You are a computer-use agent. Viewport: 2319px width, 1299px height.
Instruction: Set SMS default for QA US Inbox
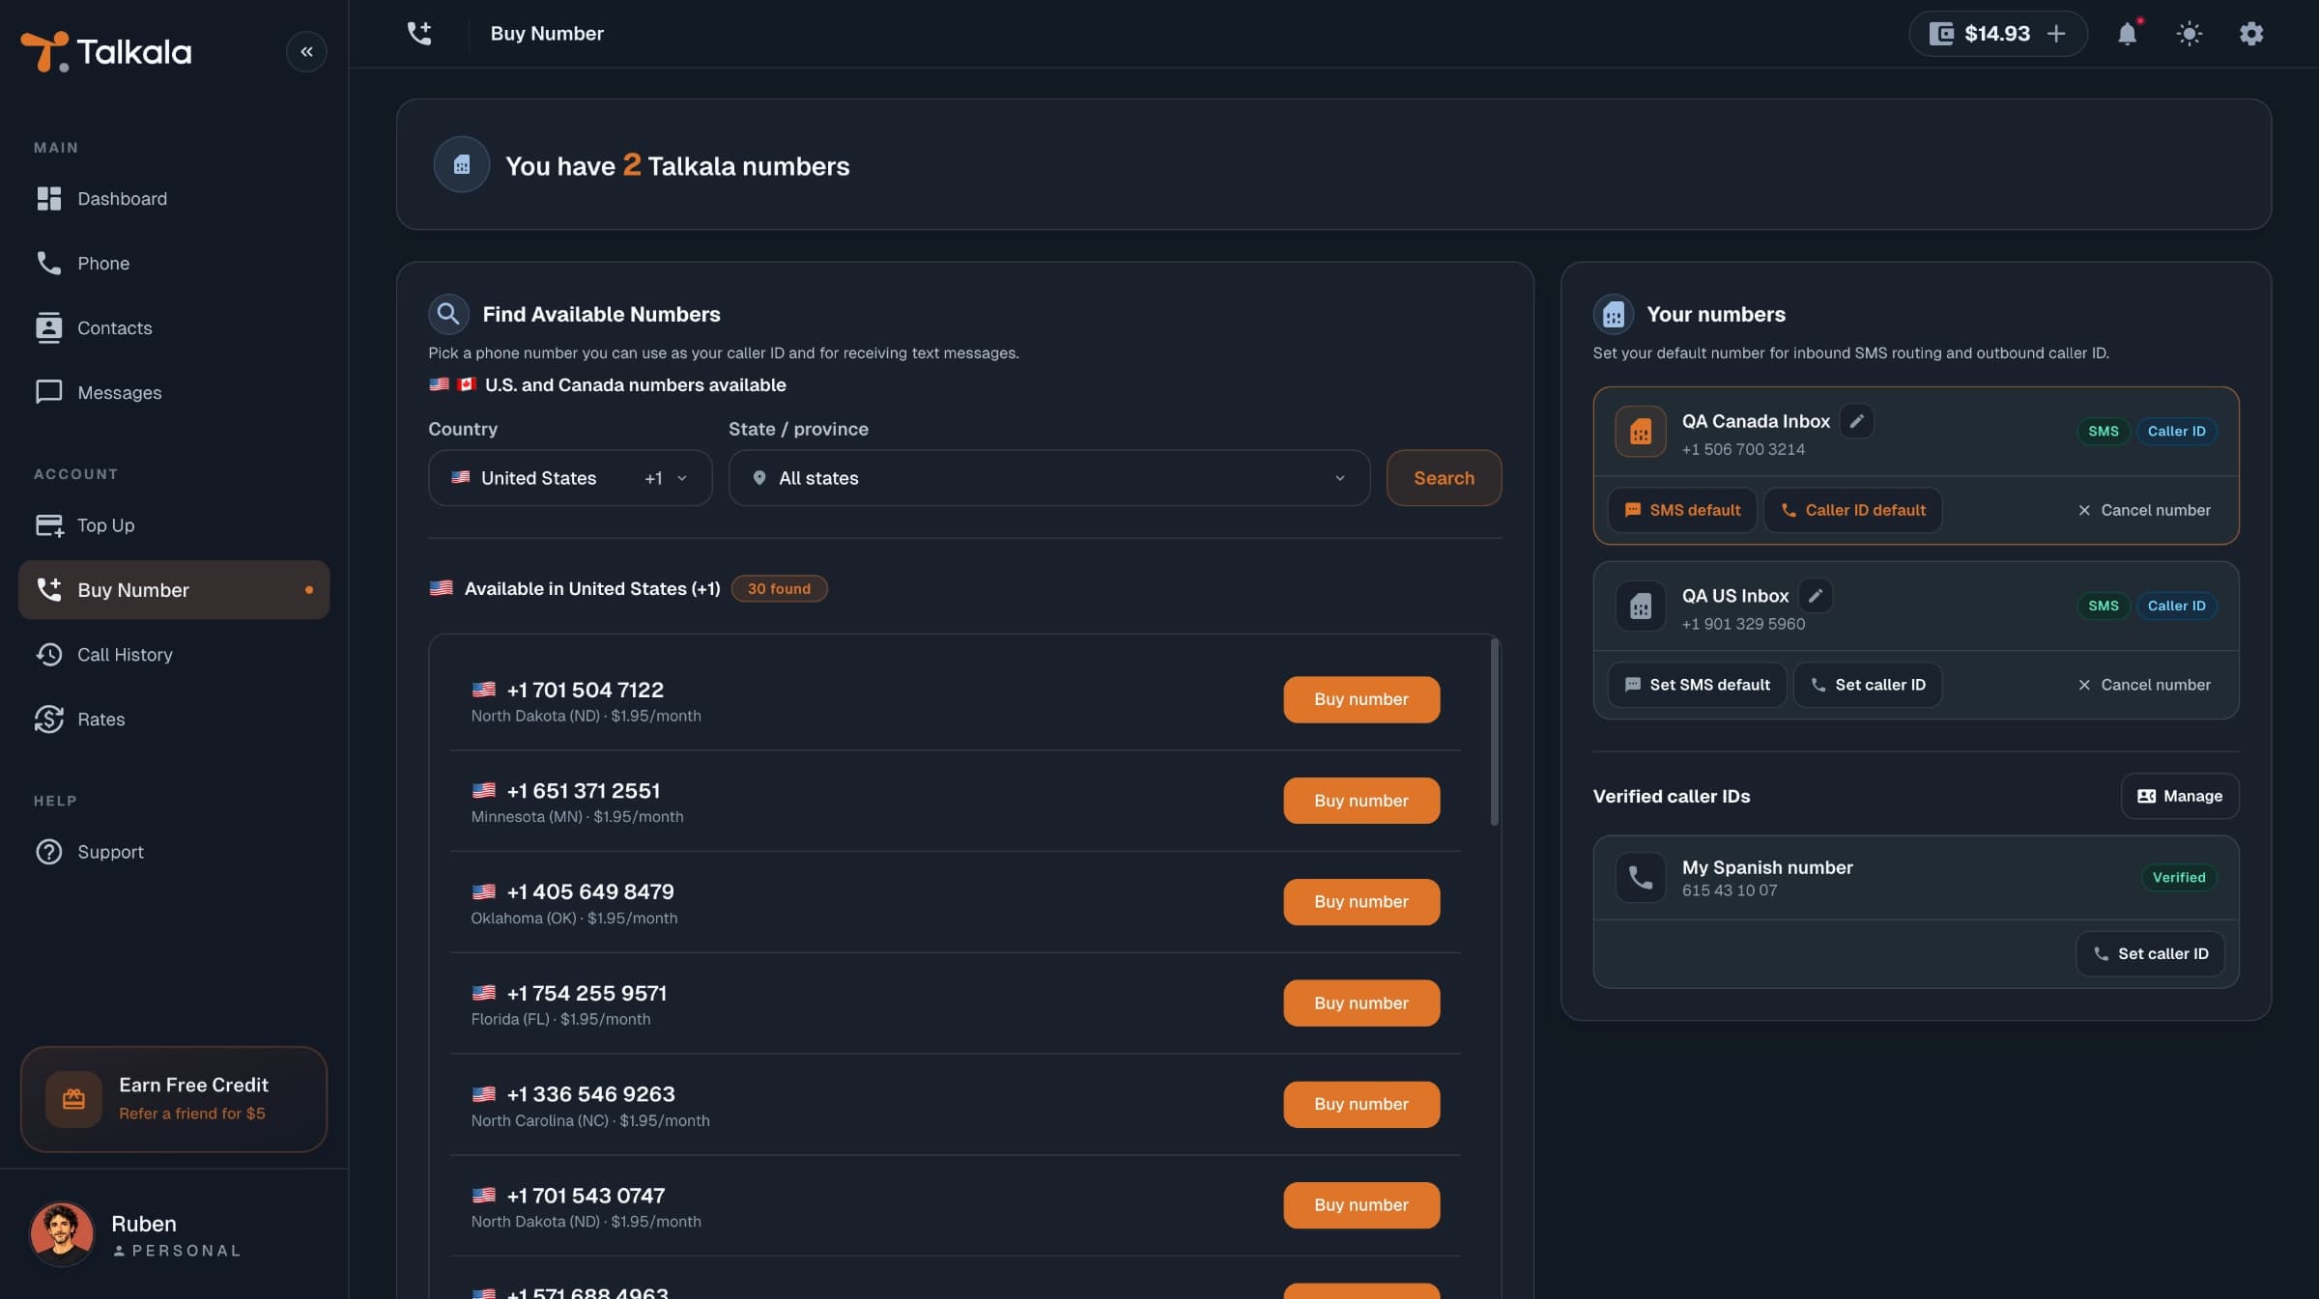click(1697, 685)
